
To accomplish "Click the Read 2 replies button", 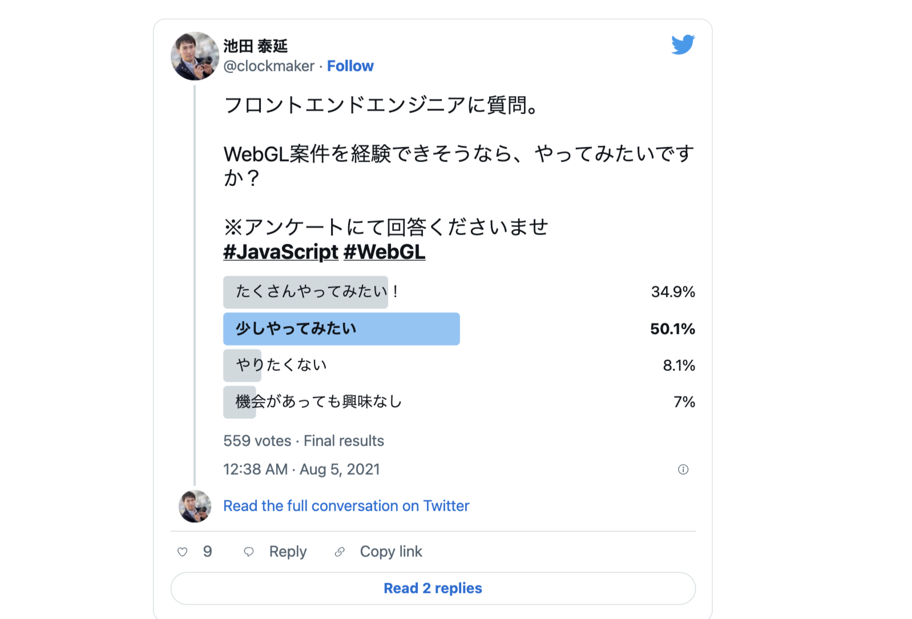I will [x=433, y=588].
